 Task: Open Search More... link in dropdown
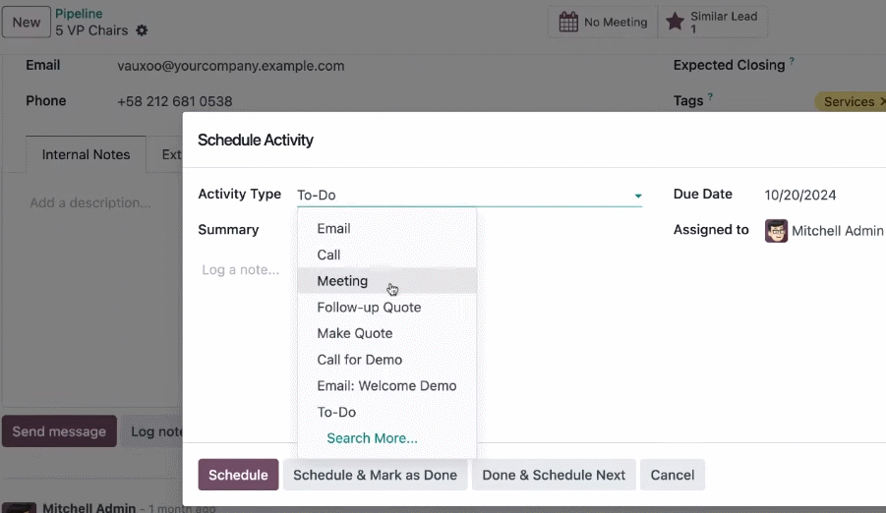[x=372, y=438]
